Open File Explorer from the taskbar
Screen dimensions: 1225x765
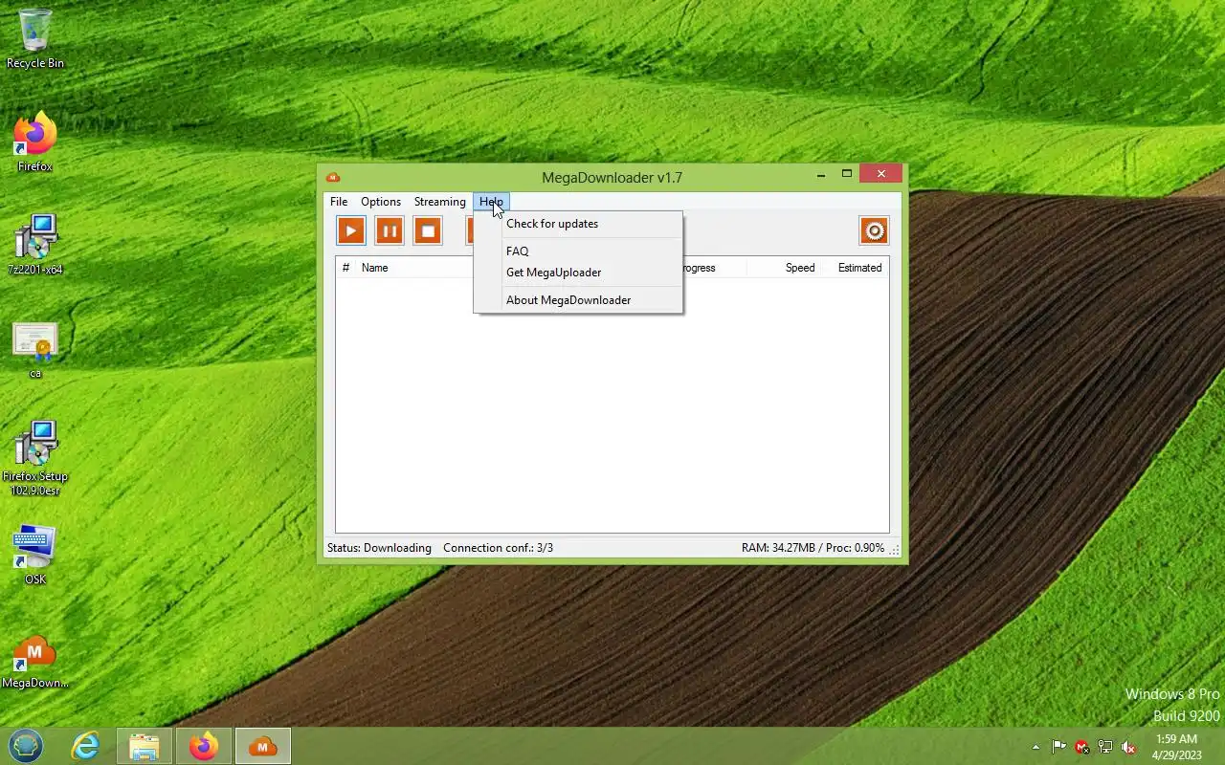point(144,746)
